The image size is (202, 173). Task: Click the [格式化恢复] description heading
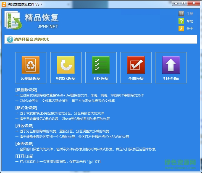pyautogui.click(x=26, y=108)
